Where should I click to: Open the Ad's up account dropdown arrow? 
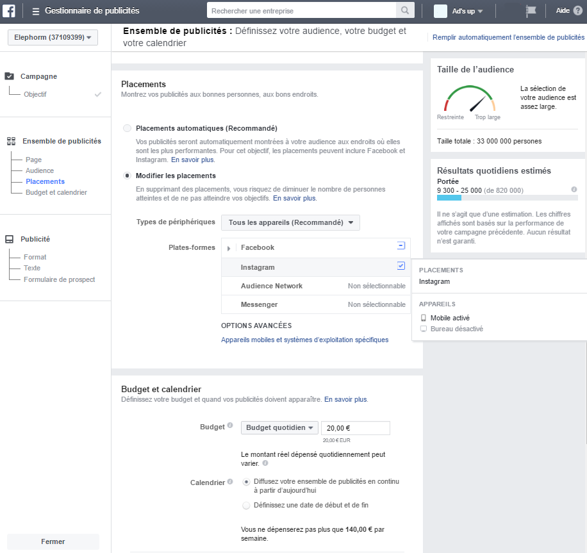481,12
